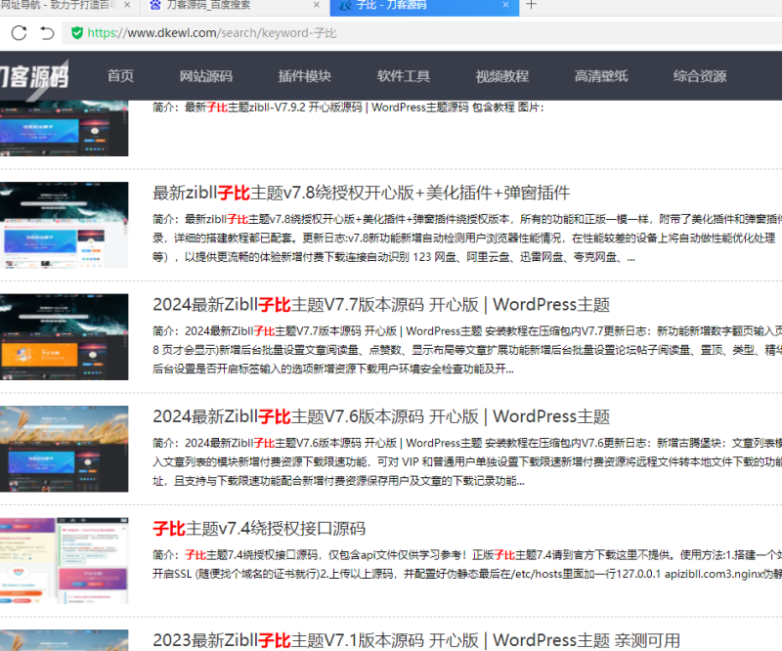Open a new tab with the plus button
The height and width of the screenshot is (651, 782).
pyautogui.click(x=529, y=8)
